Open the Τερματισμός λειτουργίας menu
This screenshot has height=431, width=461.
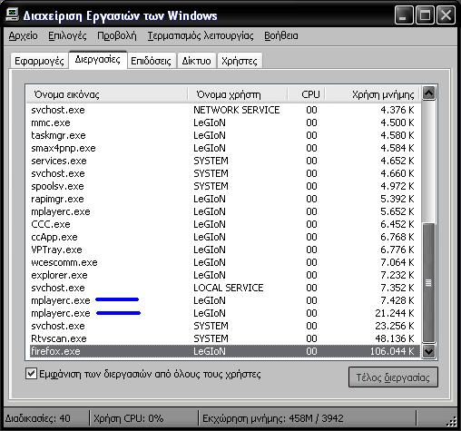[201, 35]
